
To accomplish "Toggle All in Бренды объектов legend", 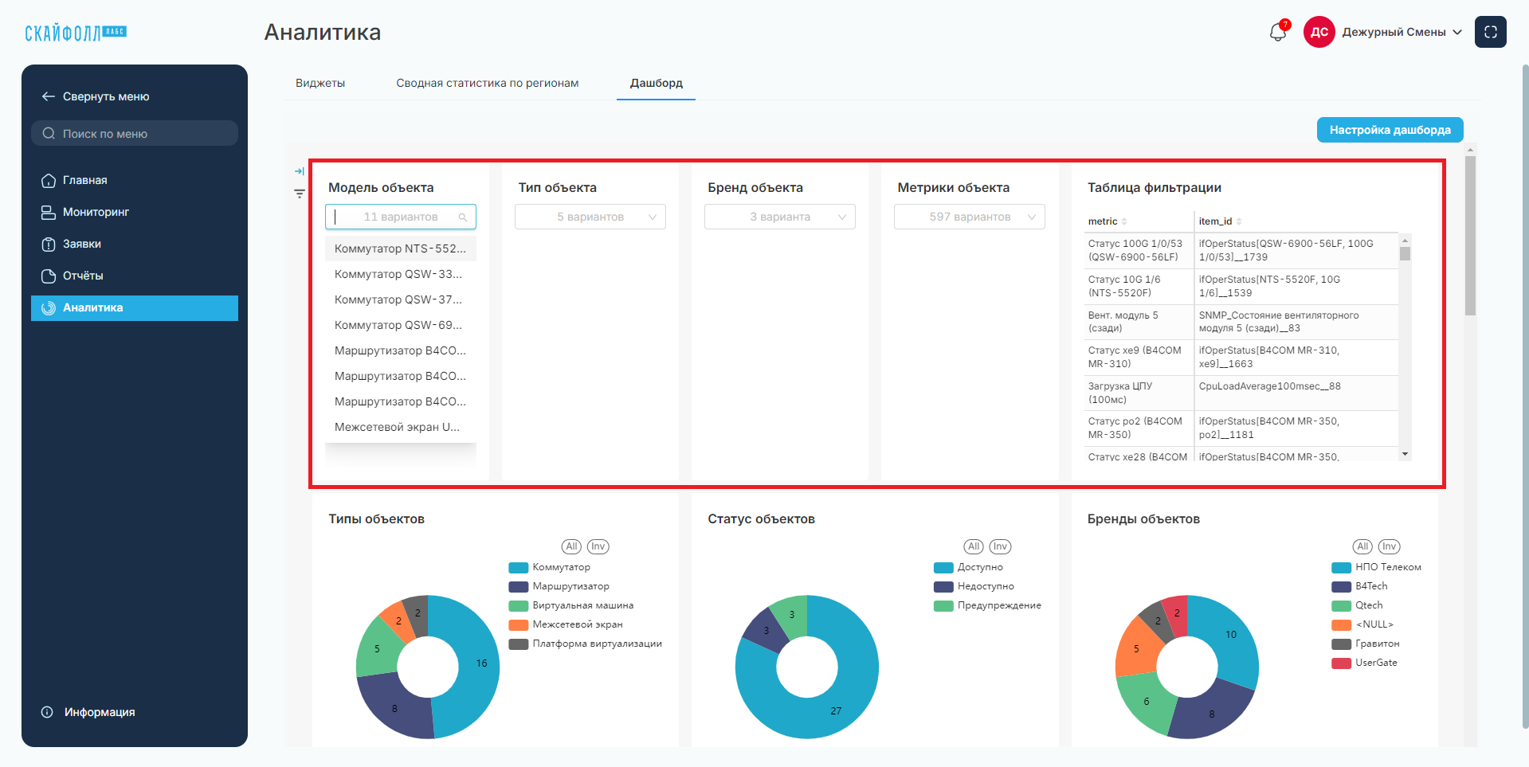I will pos(1362,546).
